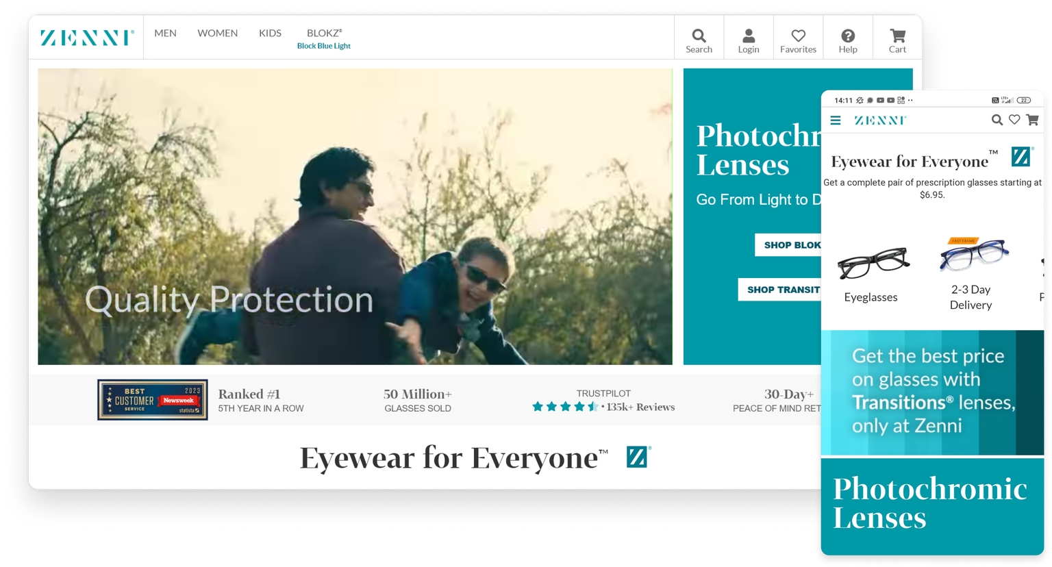This screenshot has width=1052, height=567.
Task: Click '30-Day+ Peace of Mind' text
Action: (x=777, y=400)
